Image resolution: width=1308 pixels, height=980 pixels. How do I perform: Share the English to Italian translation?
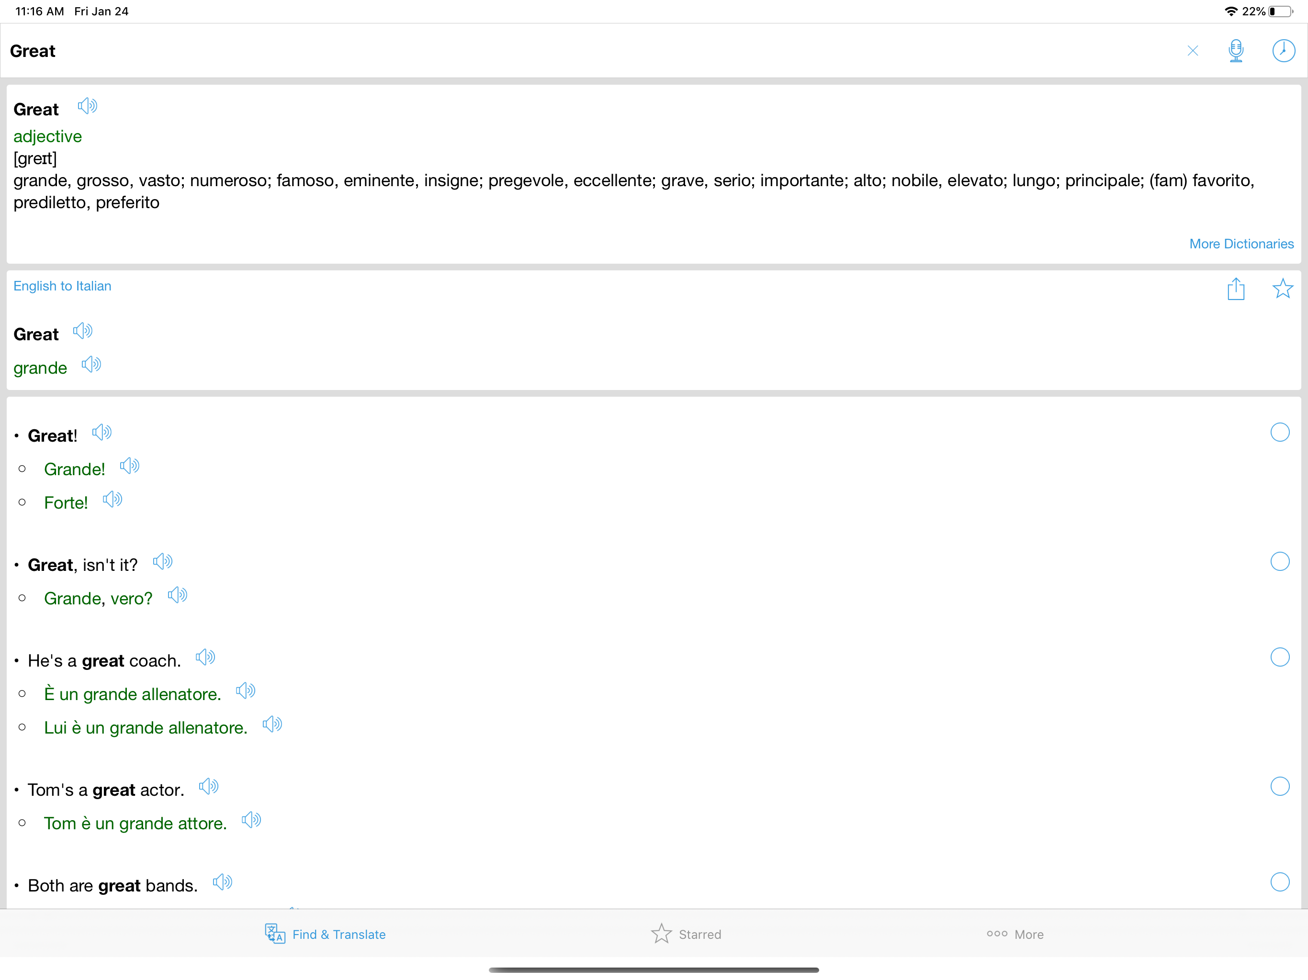point(1235,289)
